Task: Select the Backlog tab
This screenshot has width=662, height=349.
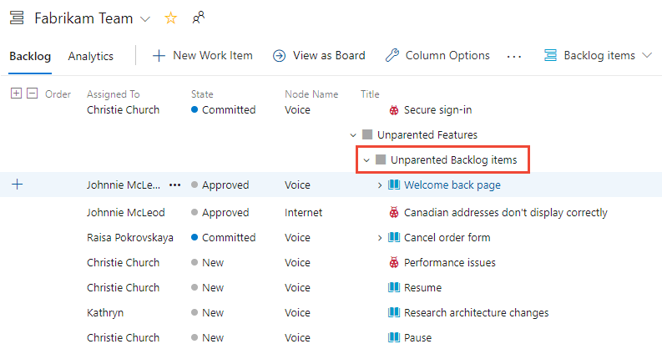Action: (x=30, y=56)
